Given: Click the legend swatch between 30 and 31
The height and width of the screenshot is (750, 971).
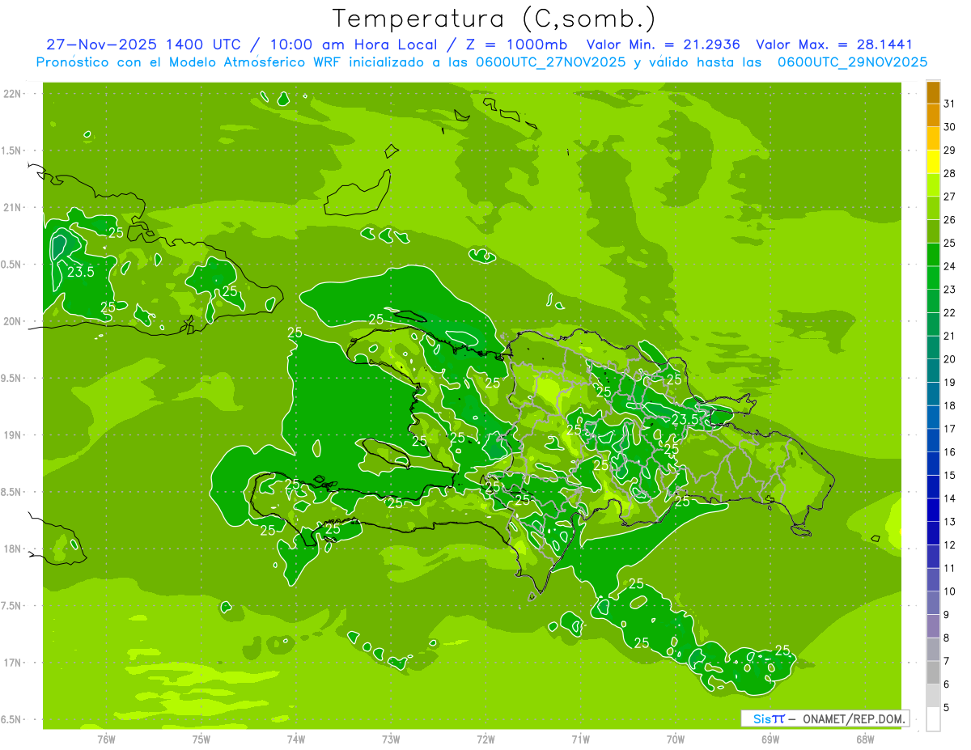Looking at the screenshot, I should coord(933,116).
